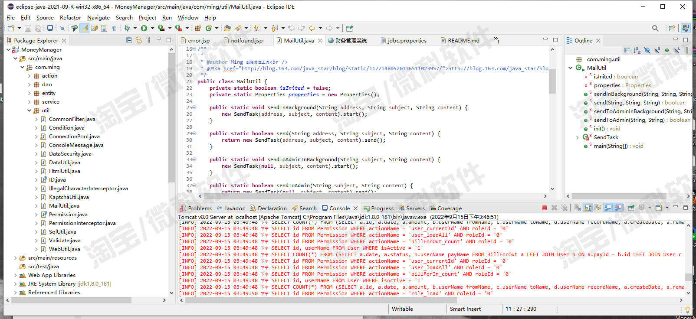The image size is (696, 319).
Task: Maximize the editor area
Action: (x=555, y=39)
